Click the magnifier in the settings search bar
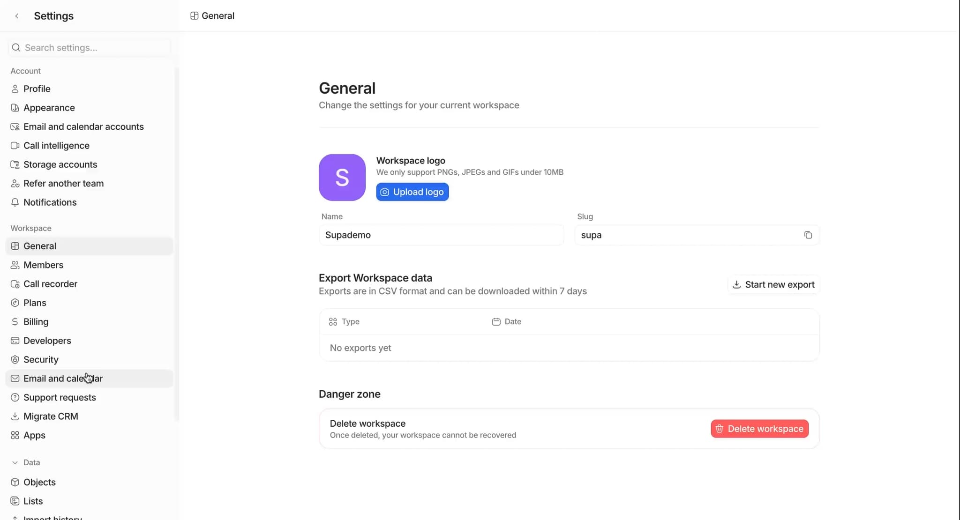This screenshot has width=960, height=520. click(x=15, y=47)
